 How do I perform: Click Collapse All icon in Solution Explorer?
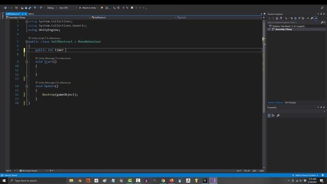pos(299,18)
